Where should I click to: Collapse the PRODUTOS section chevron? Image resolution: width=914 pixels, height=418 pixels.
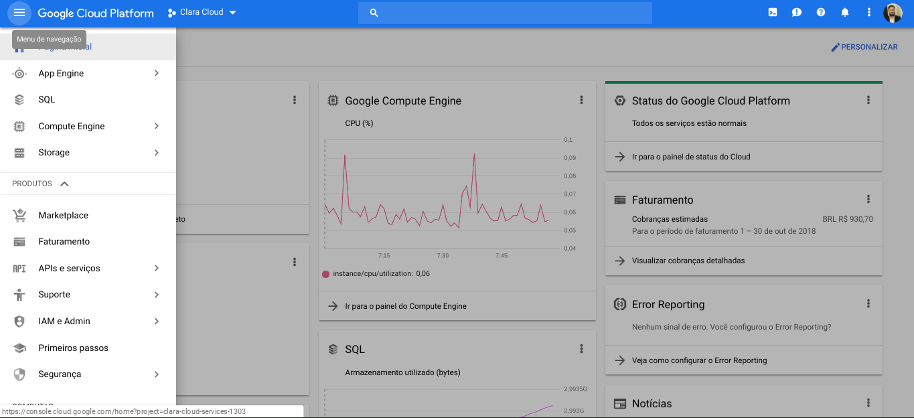pos(64,184)
